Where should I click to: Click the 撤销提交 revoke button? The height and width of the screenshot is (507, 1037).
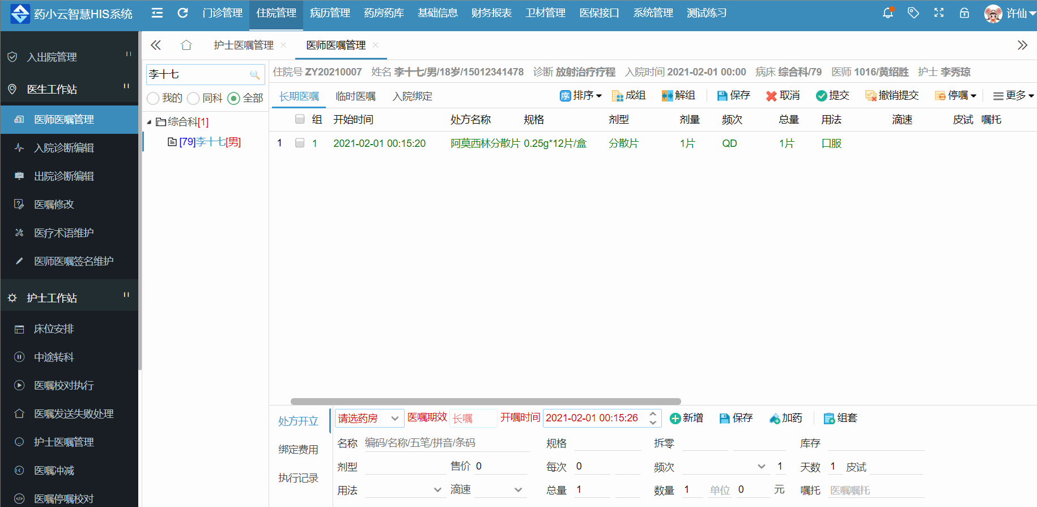892,96
